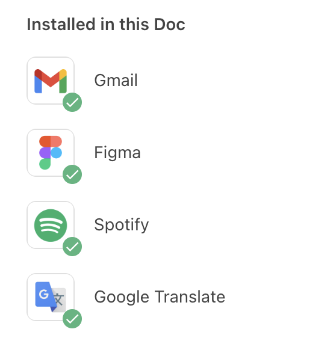The image size is (336, 344).
Task: Click the red M center of Gmail logo
Action: [x=51, y=79]
